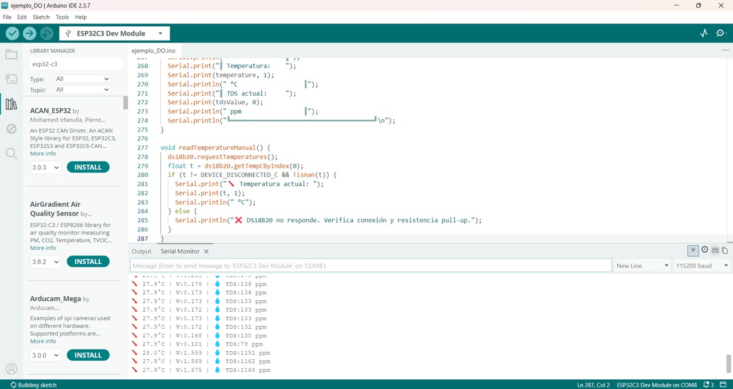
Task: Select the ejemplo_DO.ino editor tab
Action: (x=153, y=50)
